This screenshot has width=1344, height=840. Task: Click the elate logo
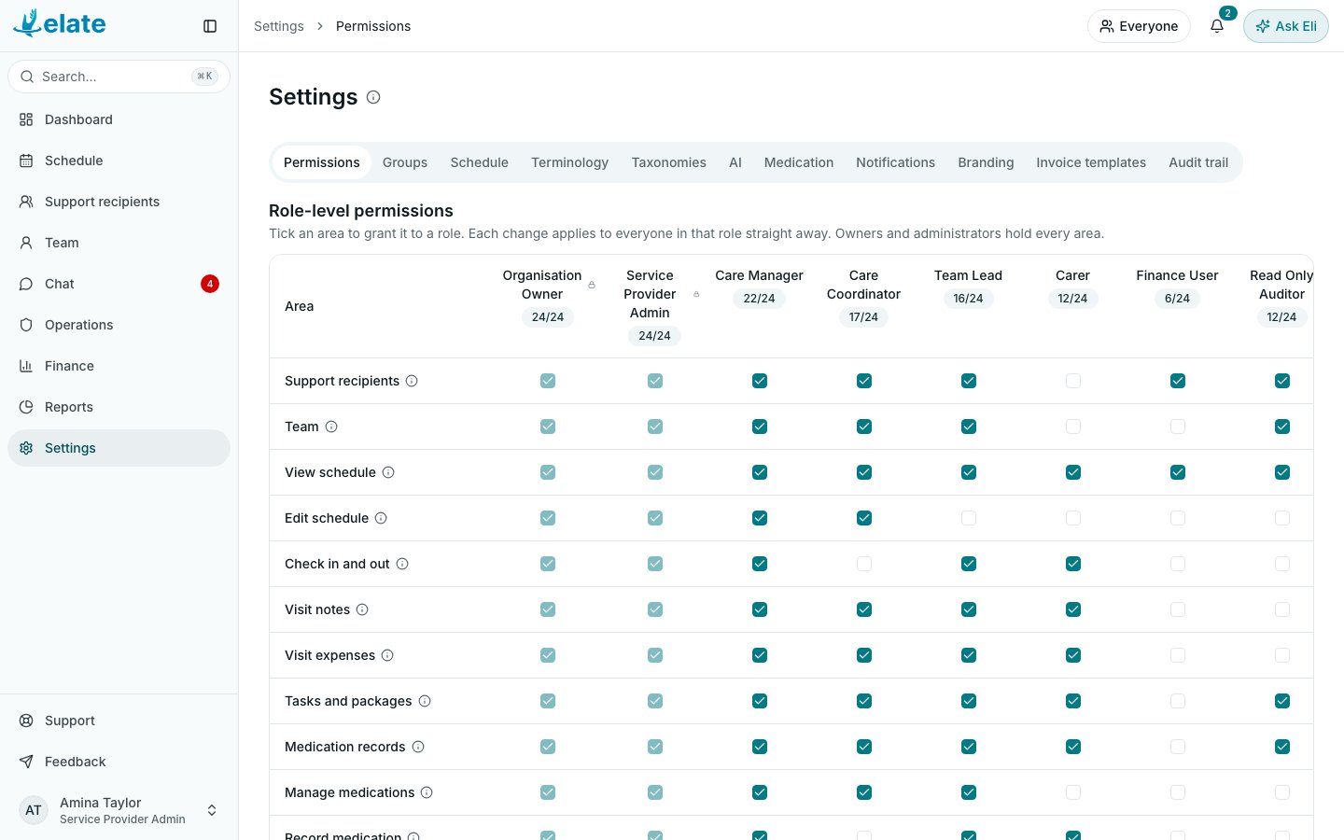pyautogui.click(x=60, y=23)
